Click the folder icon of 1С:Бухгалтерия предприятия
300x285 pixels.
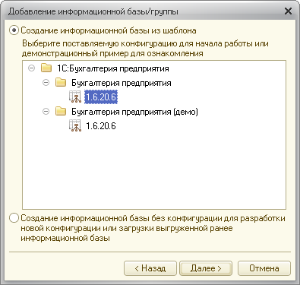(46, 68)
